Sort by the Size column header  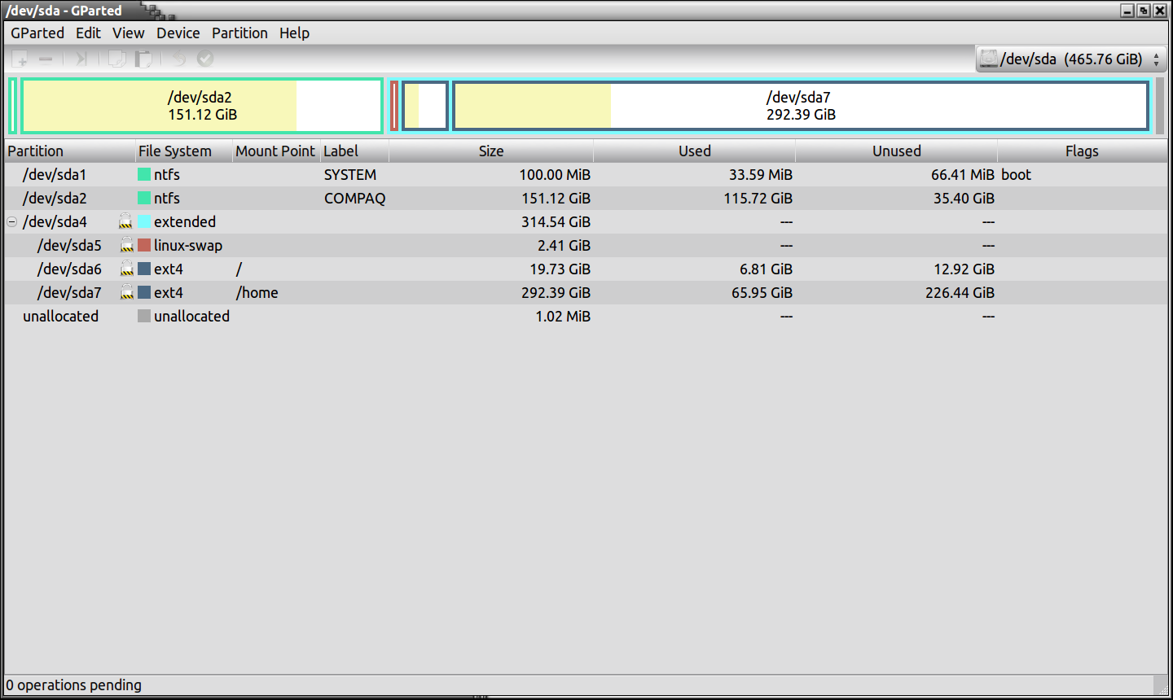(x=490, y=151)
